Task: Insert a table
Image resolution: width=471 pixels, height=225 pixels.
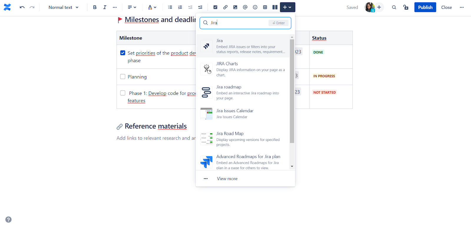Action: point(265,7)
